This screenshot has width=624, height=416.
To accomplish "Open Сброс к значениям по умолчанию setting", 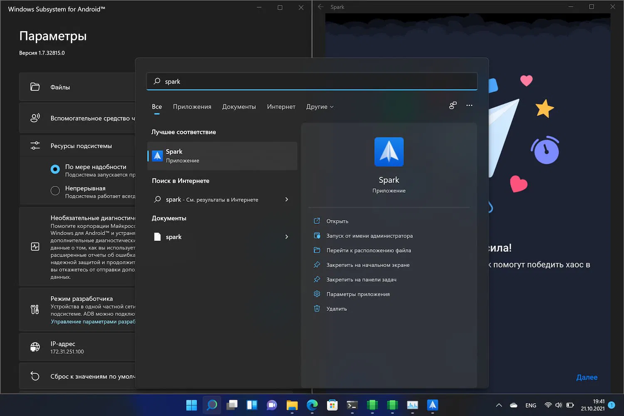I will tap(77, 376).
